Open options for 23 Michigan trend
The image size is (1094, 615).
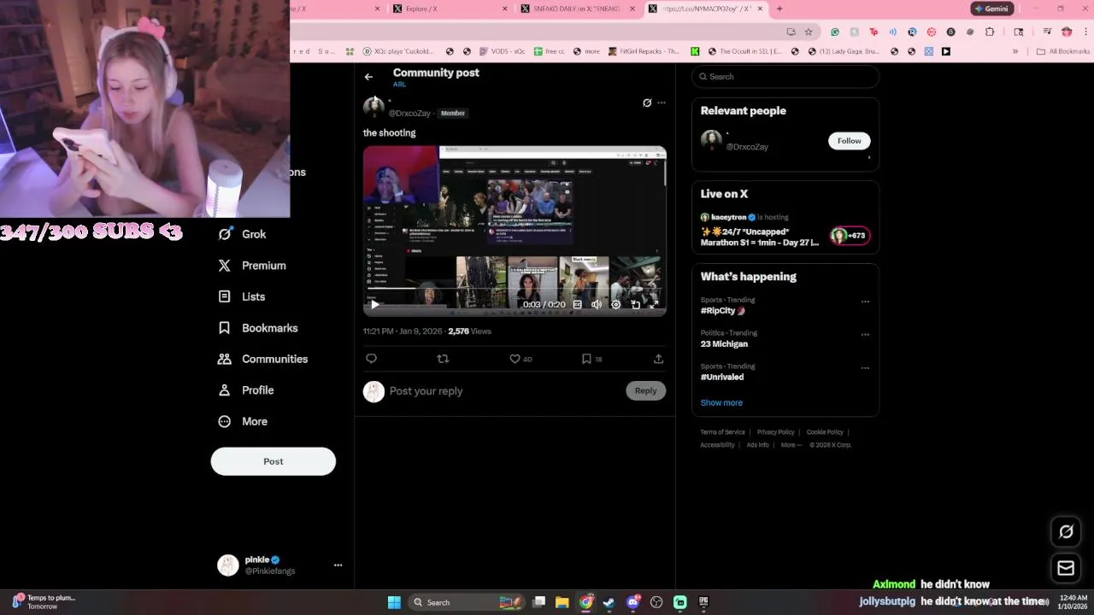point(865,335)
